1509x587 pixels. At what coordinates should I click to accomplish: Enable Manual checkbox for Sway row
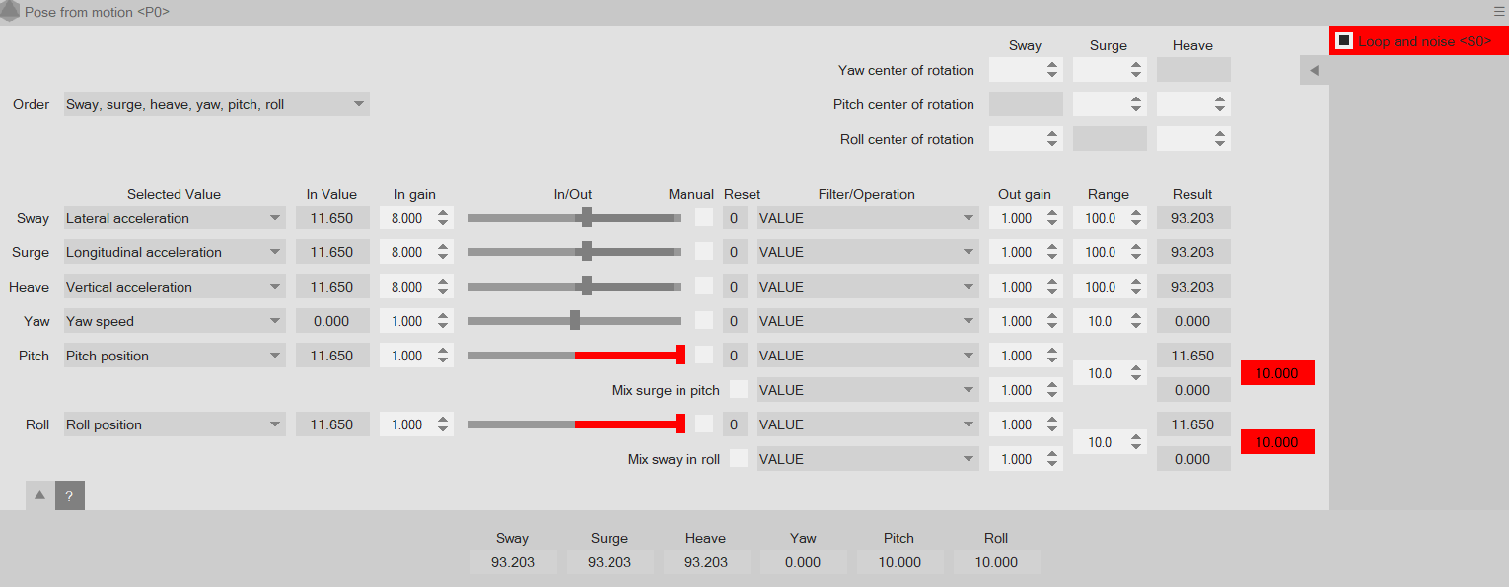click(704, 218)
